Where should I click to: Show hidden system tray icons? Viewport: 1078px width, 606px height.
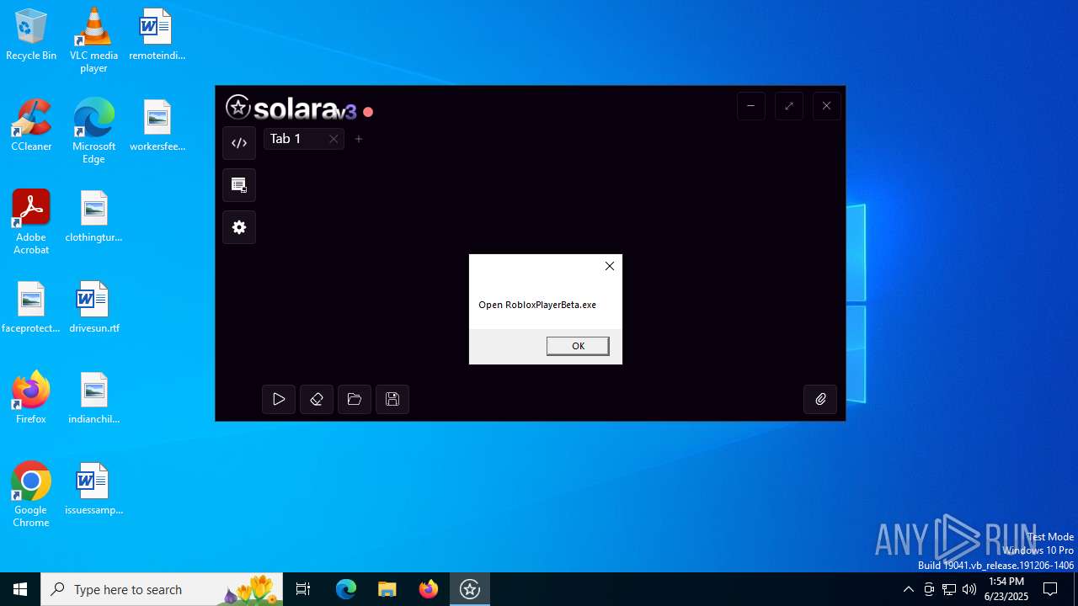(x=908, y=589)
